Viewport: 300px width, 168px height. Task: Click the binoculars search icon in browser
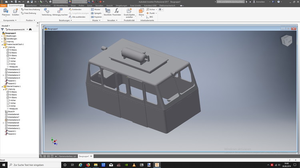(30, 29)
